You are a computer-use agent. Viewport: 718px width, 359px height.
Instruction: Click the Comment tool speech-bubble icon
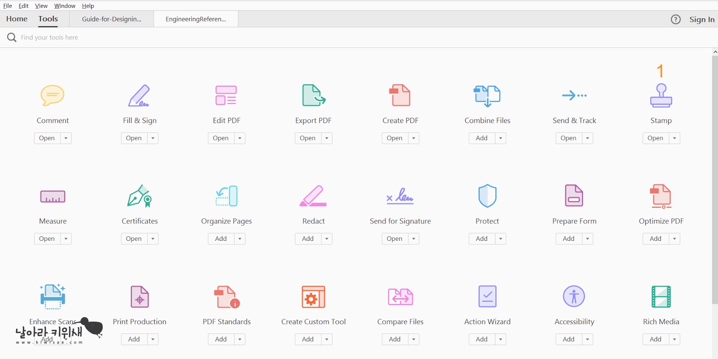[53, 95]
